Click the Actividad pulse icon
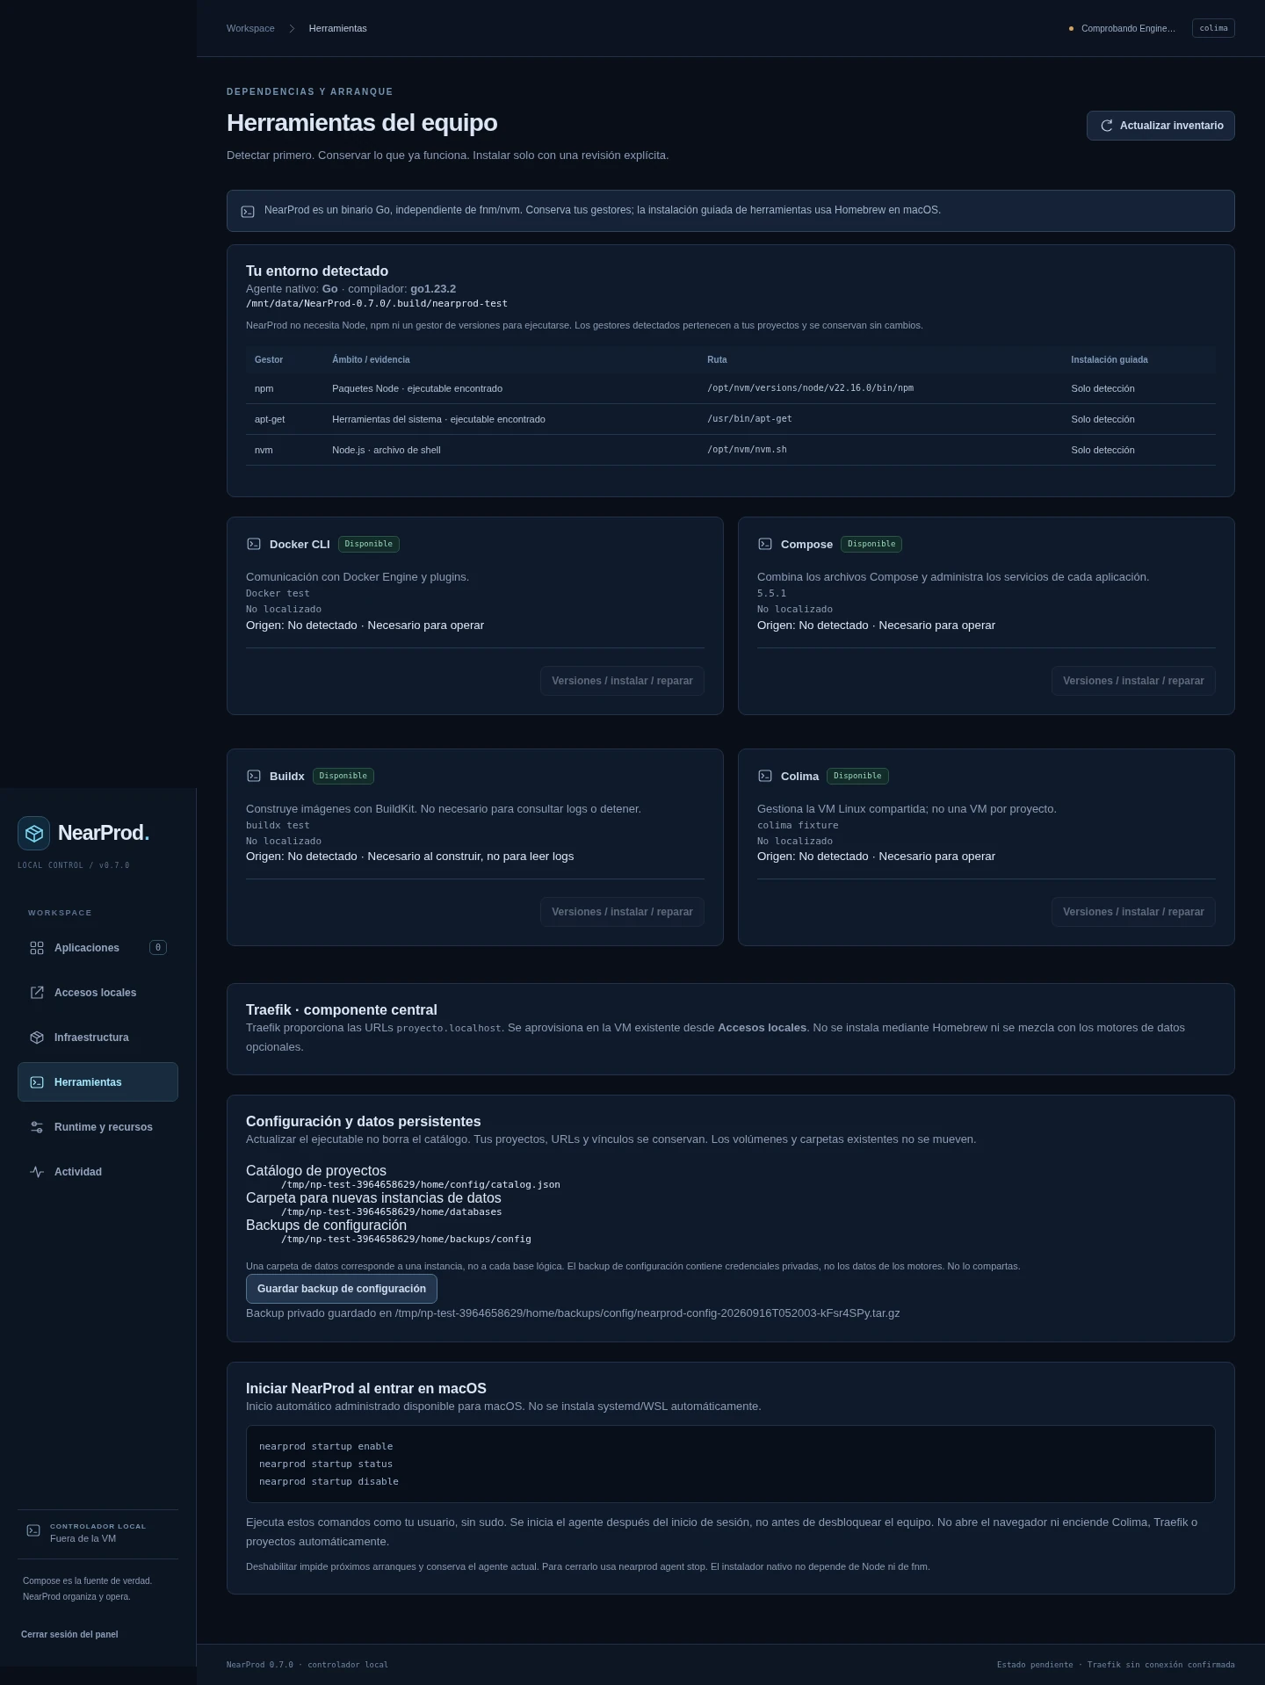Image resolution: width=1265 pixels, height=1685 pixels. [x=37, y=1172]
